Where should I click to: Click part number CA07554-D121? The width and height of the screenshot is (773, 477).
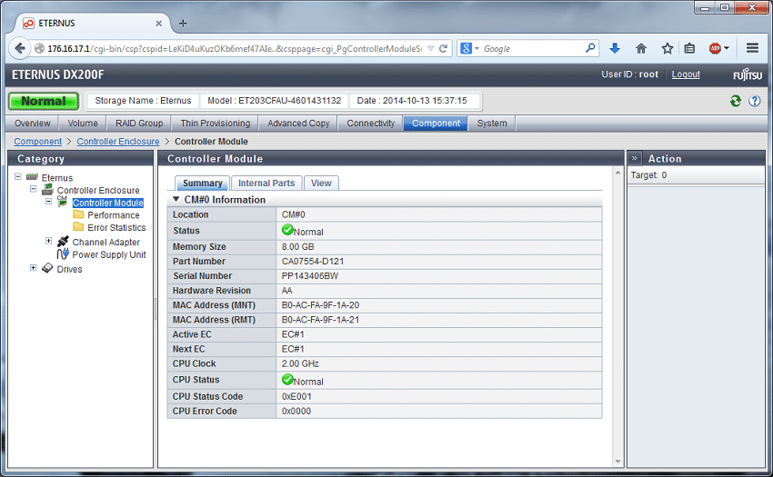click(x=313, y=261)
